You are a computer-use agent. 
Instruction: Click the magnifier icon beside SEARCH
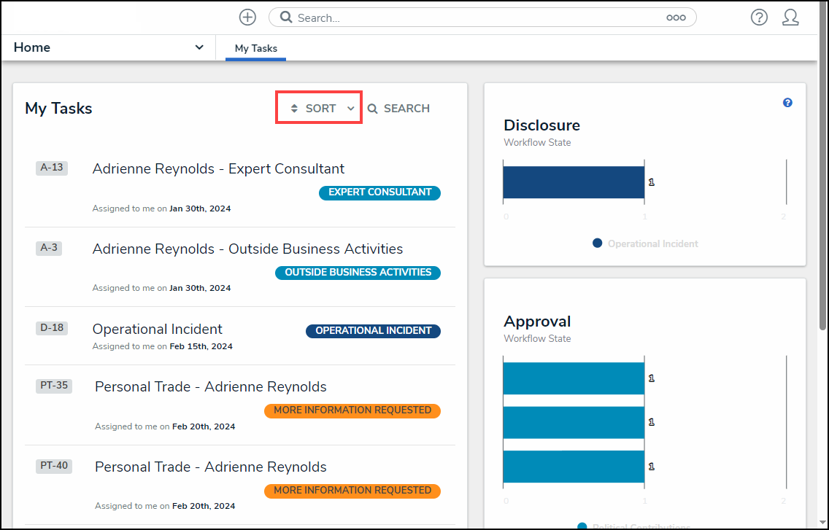(372, 109)
